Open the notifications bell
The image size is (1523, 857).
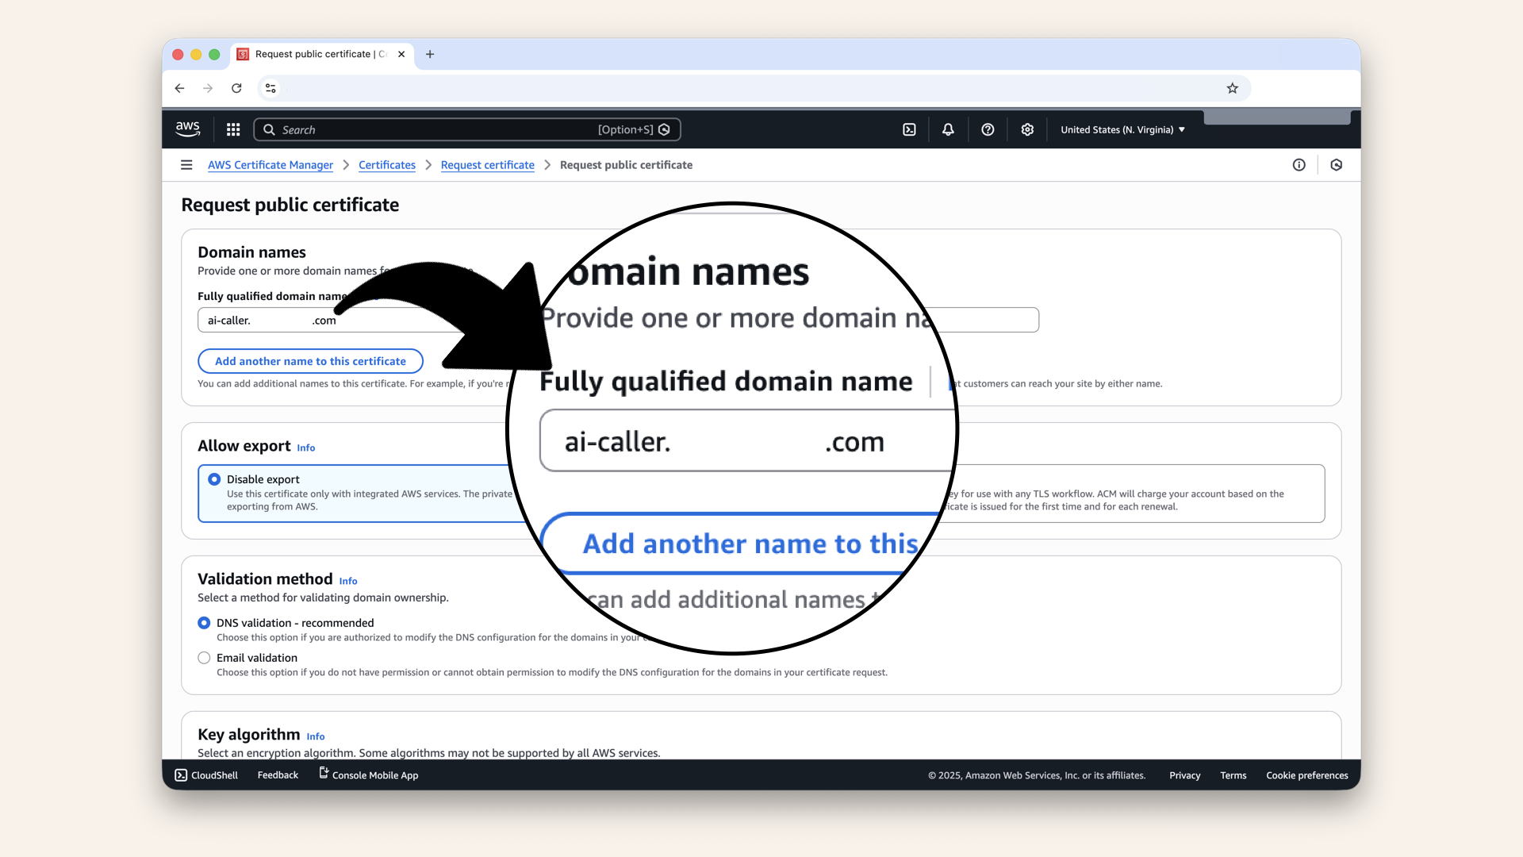click(948, 129)
